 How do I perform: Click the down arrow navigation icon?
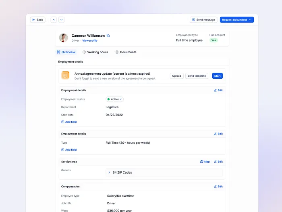pyautogui.click(x=62, y=20)
